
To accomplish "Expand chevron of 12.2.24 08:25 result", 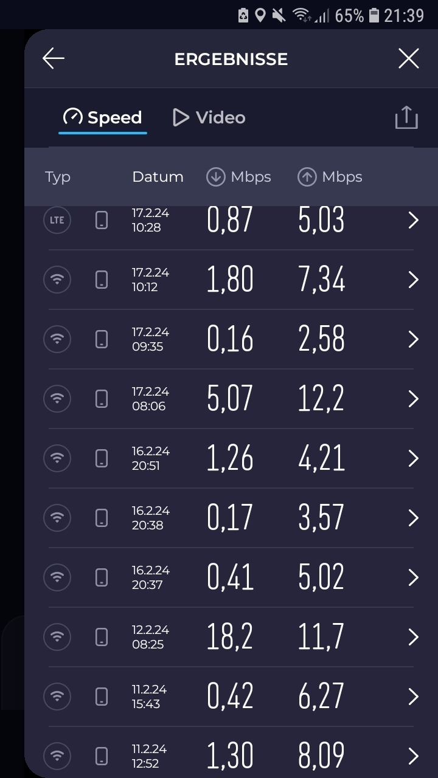I will (x=413, y=637).
